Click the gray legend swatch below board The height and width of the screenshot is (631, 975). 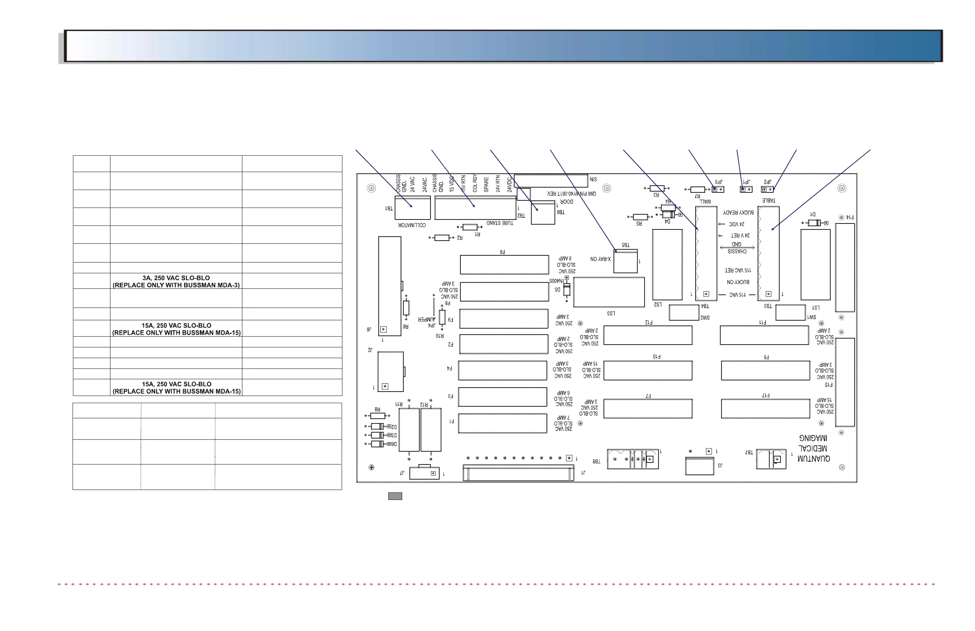[x=395, y=496]
